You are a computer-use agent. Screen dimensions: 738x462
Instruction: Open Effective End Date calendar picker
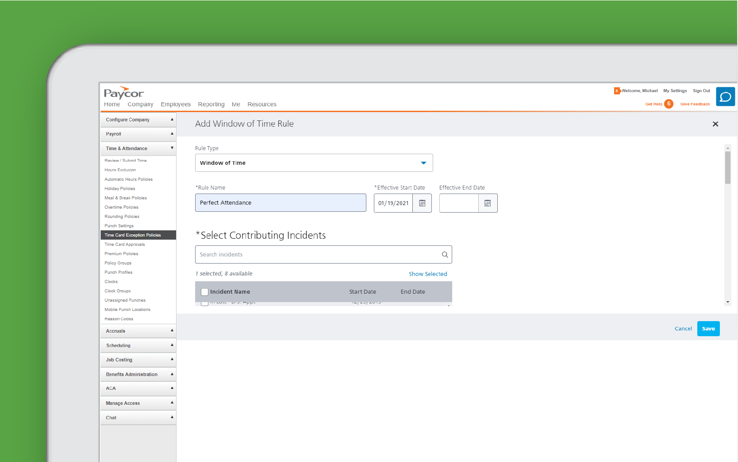point(488,203)
